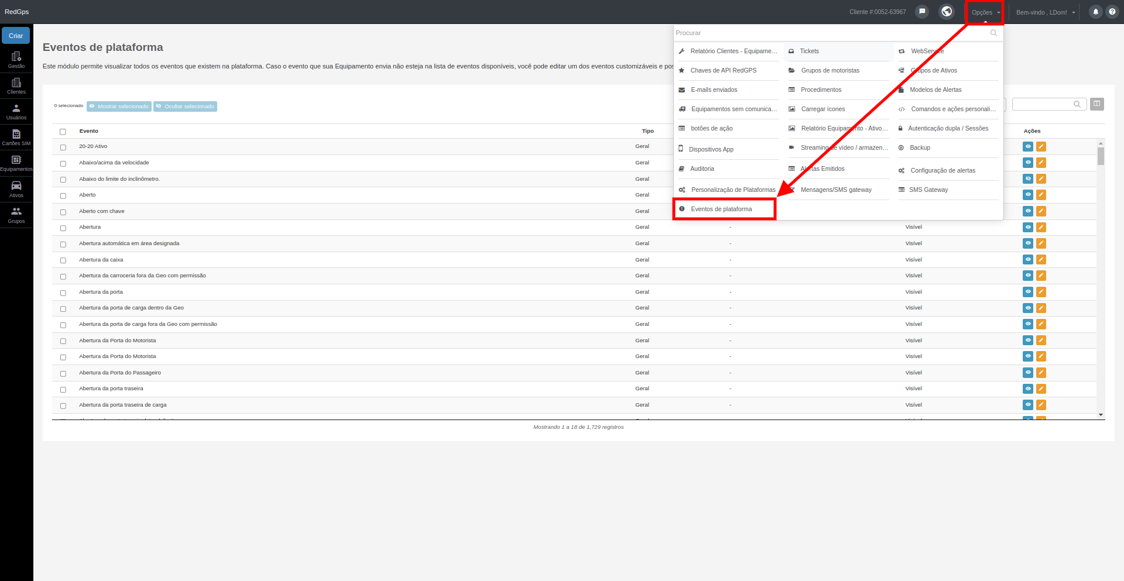
Task: Open the Usuários sidebar icon
Action: 16,111
